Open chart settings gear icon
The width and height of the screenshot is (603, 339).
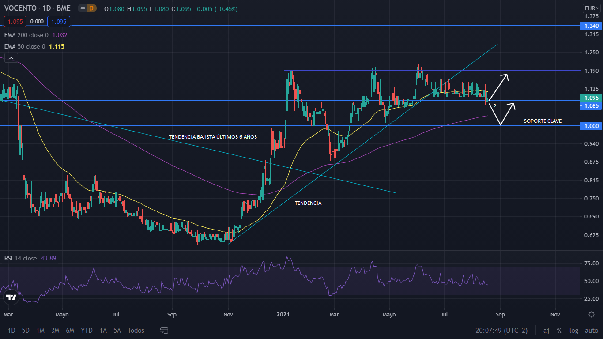click(591, 314)
